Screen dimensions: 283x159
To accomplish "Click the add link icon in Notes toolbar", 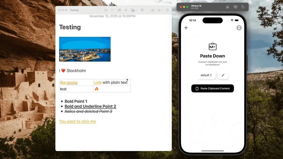I will [x=153, y=10].
